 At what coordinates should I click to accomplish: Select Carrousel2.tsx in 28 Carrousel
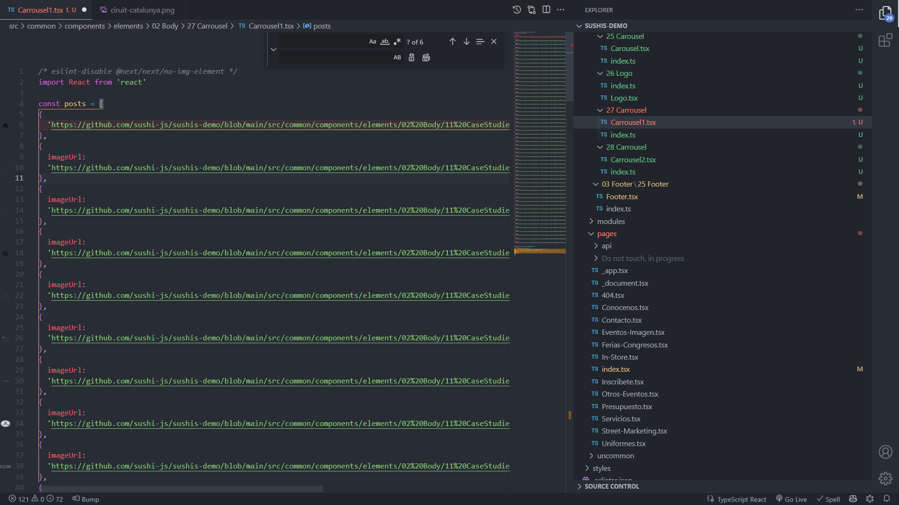pos(634,159)
